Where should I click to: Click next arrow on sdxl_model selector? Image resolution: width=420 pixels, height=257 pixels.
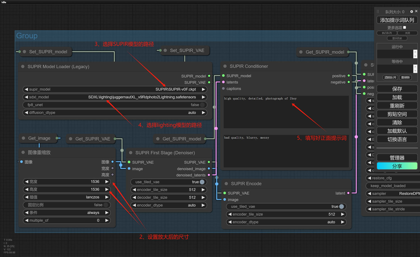click(x=204, y=97)
